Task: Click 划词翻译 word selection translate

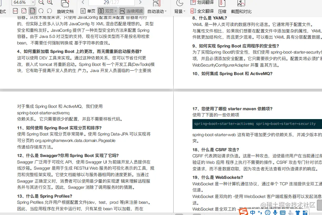Action: (202, 2)
